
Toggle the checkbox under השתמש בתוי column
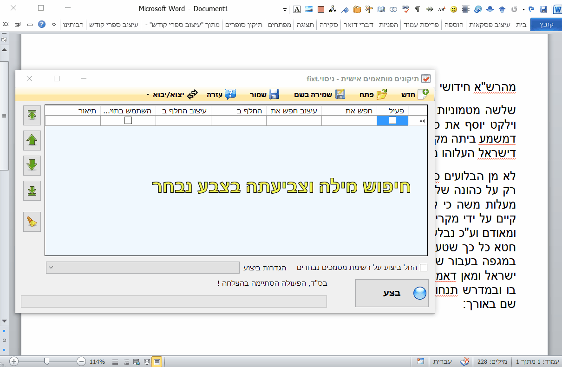[x=128, y=120]
